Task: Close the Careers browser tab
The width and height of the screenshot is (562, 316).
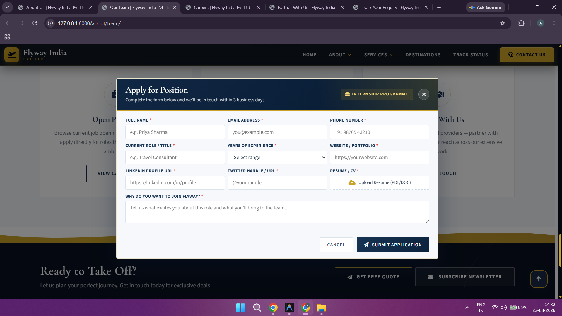Action: tap(258, 7)
